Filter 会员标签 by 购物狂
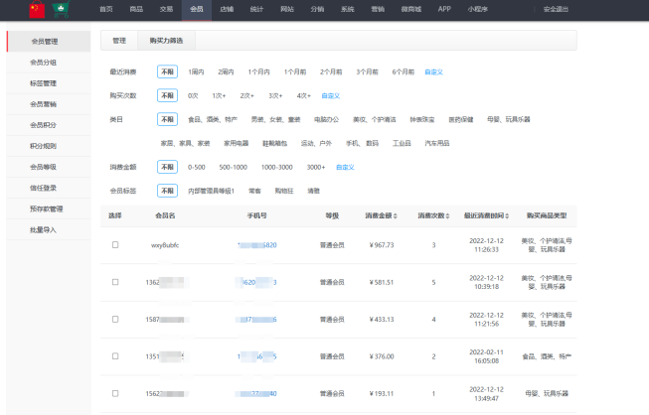 (x=284, y=191)
